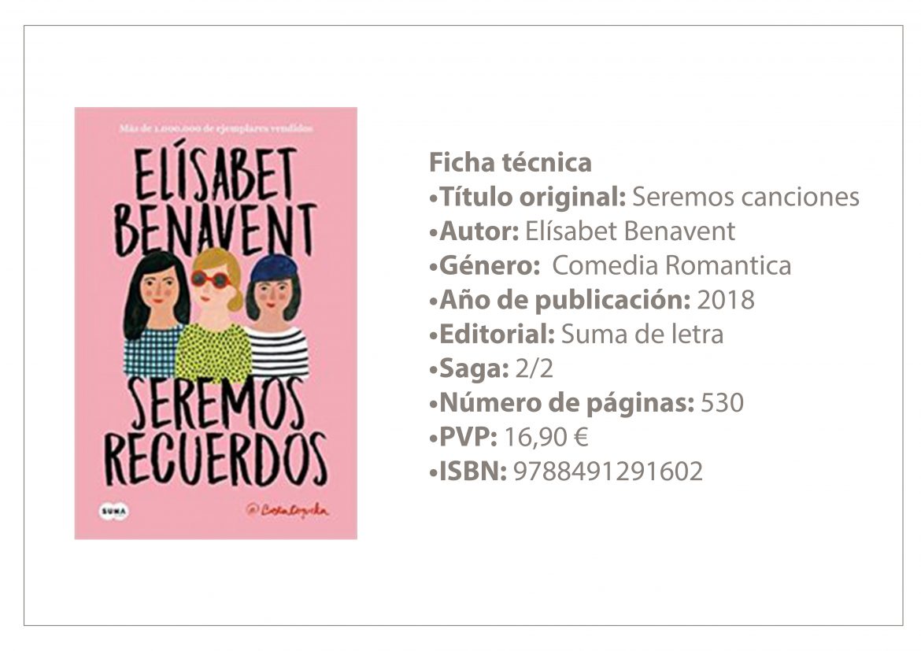The width and height of the screenshot is (921, 651).
Task: Click the woman wearing red sunglasses
Action: pyautogui.click(x=214, y=314)
